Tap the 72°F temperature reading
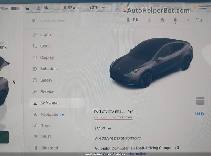This screenshot has width=211, height=156. [x=94, y=7]
